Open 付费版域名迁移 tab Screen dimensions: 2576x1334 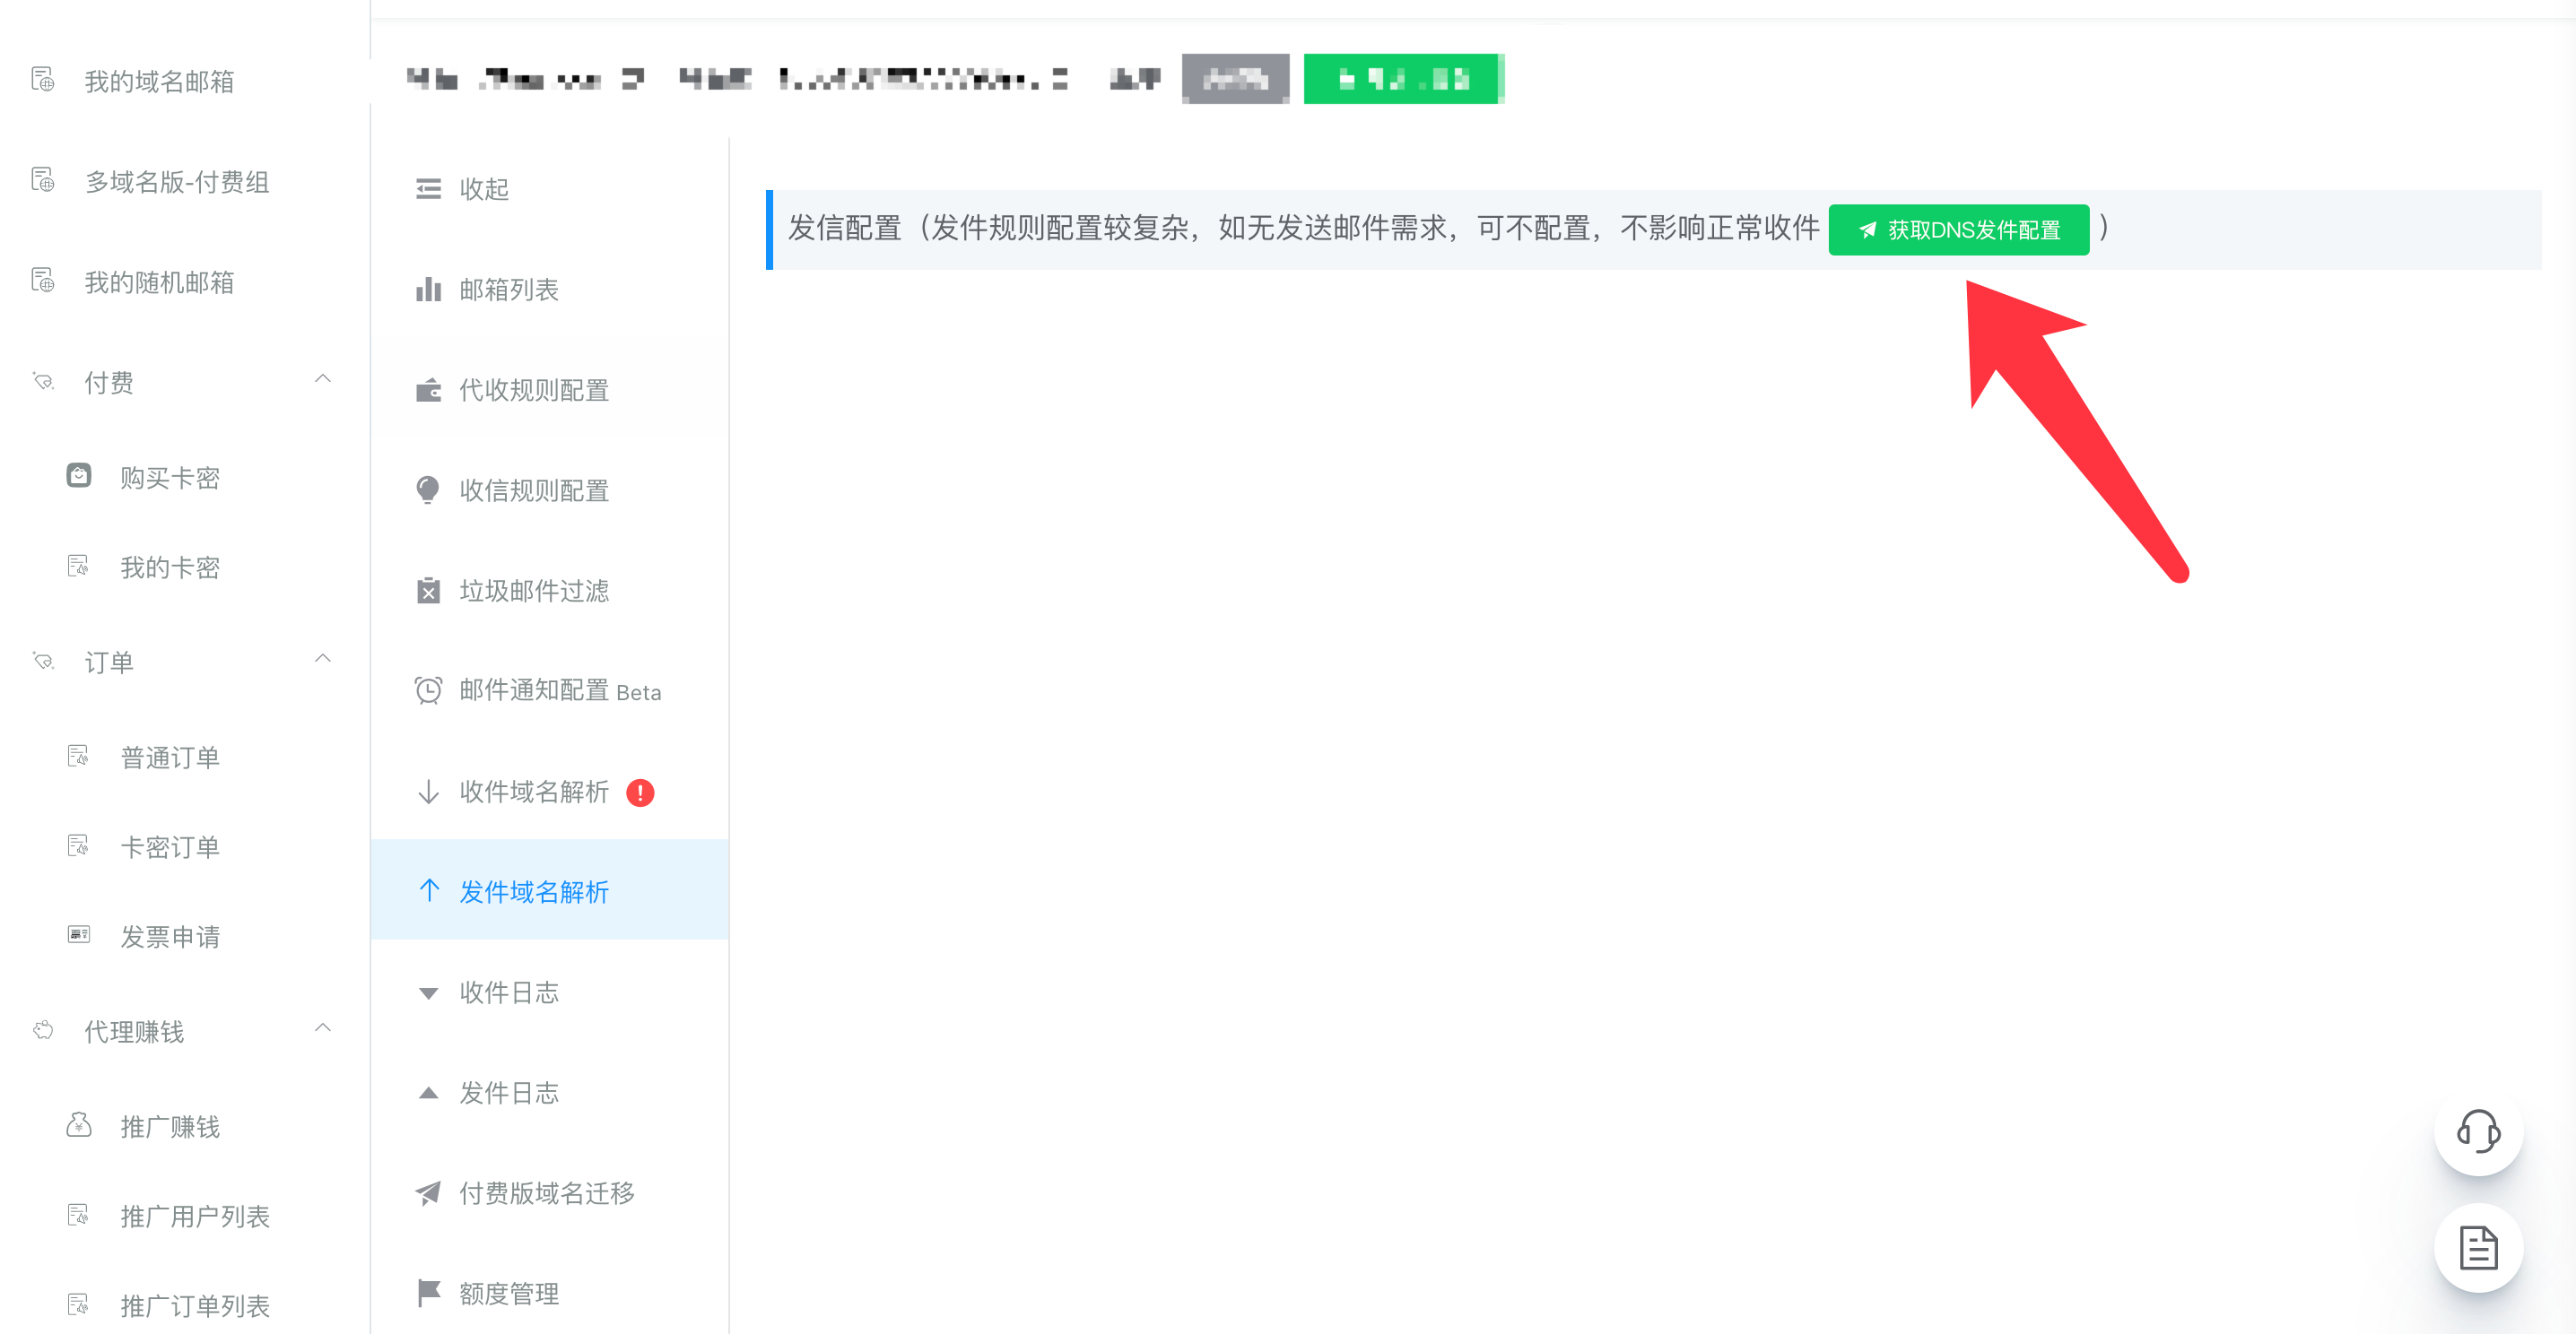point(550,1194)
